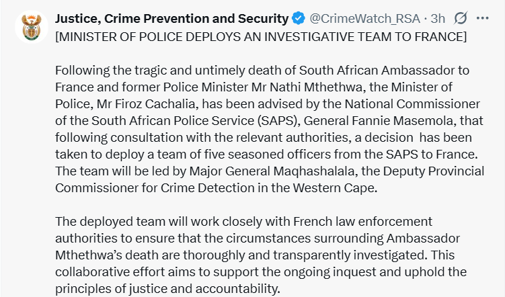Click the Grok explain-post icon
Viewport: 505px width, 297px height.
pyautogui.click(x=462, y=18)
